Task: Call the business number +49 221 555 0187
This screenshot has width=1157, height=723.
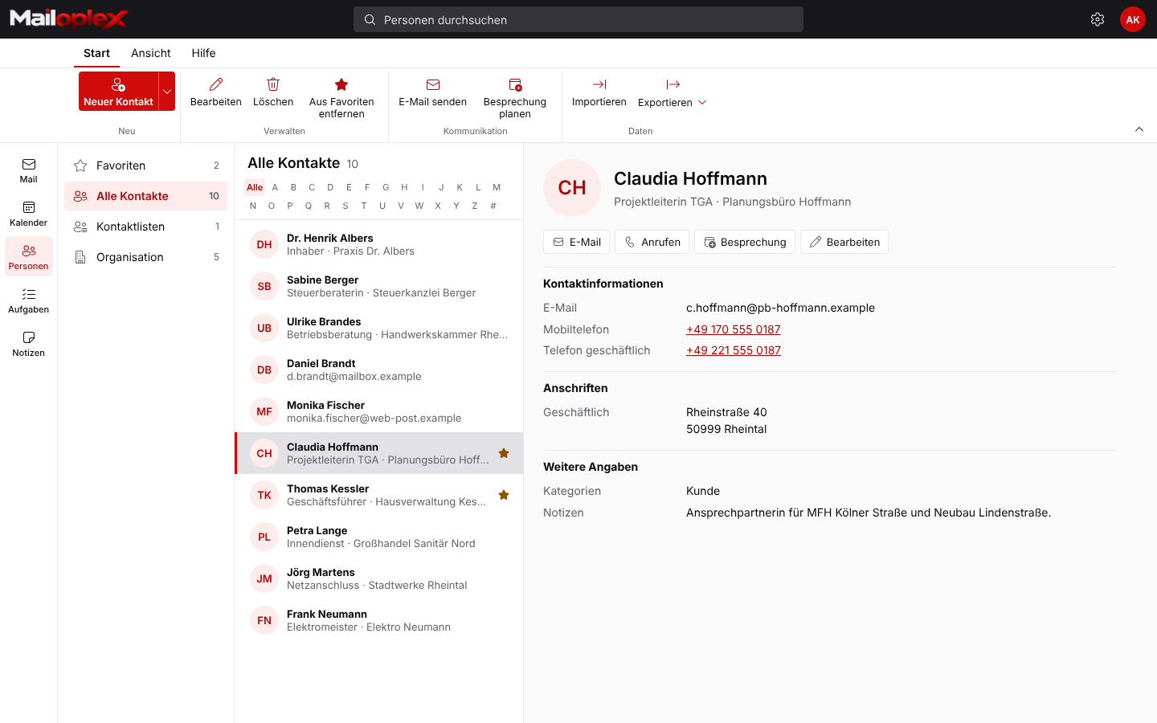Action: coord(734,350)
